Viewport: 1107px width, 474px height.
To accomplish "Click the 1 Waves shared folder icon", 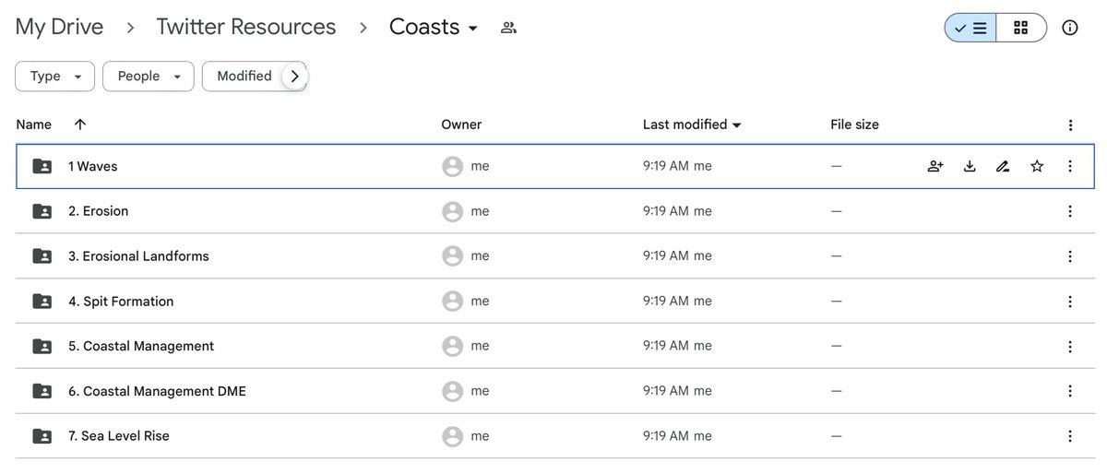I will tap(42, 166).
